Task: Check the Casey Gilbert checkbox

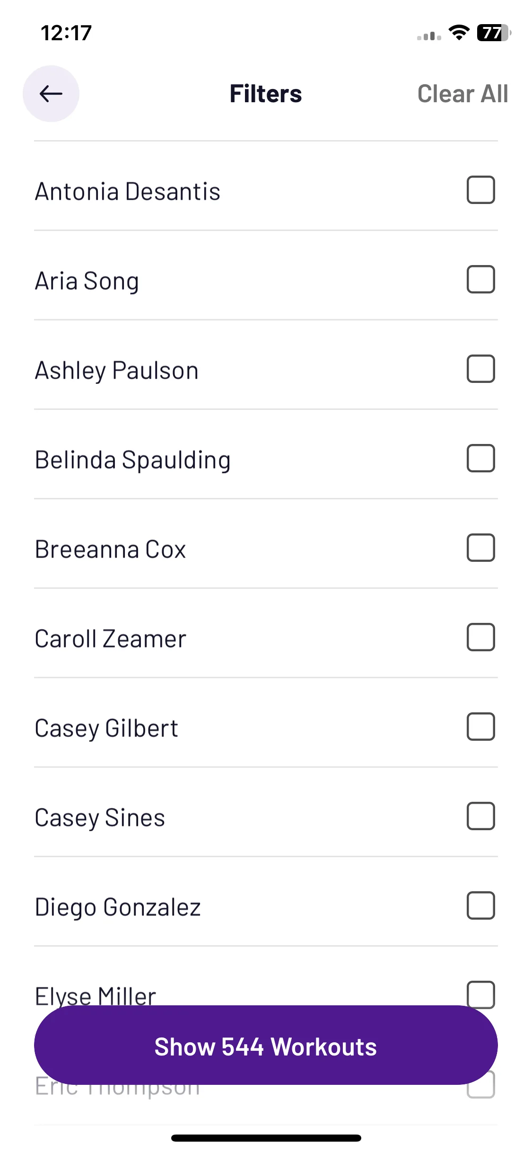Action: click(480, 727)
